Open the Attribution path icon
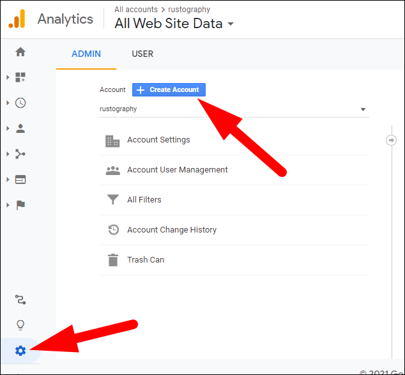The width and height of the screenshot is (405, 375). pyautogui.click(x=20, y=300)
